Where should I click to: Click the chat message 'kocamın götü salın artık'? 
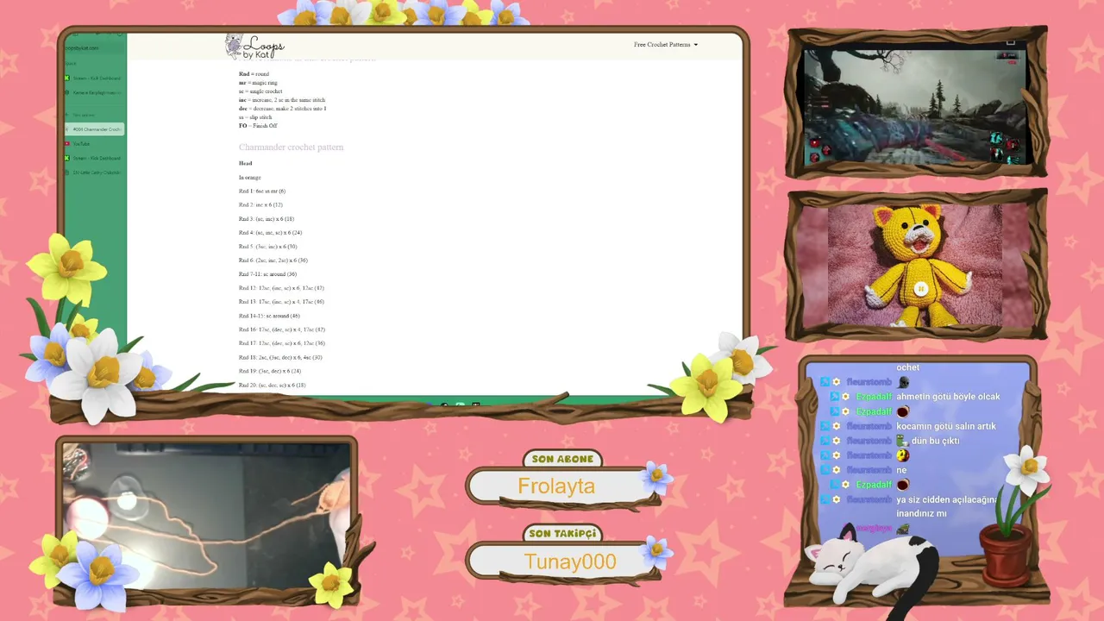point(946,426)
